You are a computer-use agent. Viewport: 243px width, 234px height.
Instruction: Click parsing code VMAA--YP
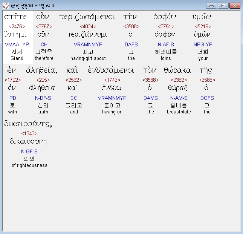click(17, 44)
